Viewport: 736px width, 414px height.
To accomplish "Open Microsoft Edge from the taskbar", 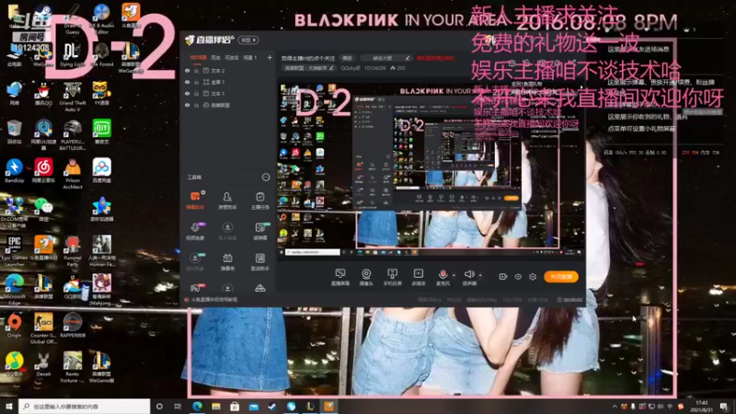I will (197, 407).
